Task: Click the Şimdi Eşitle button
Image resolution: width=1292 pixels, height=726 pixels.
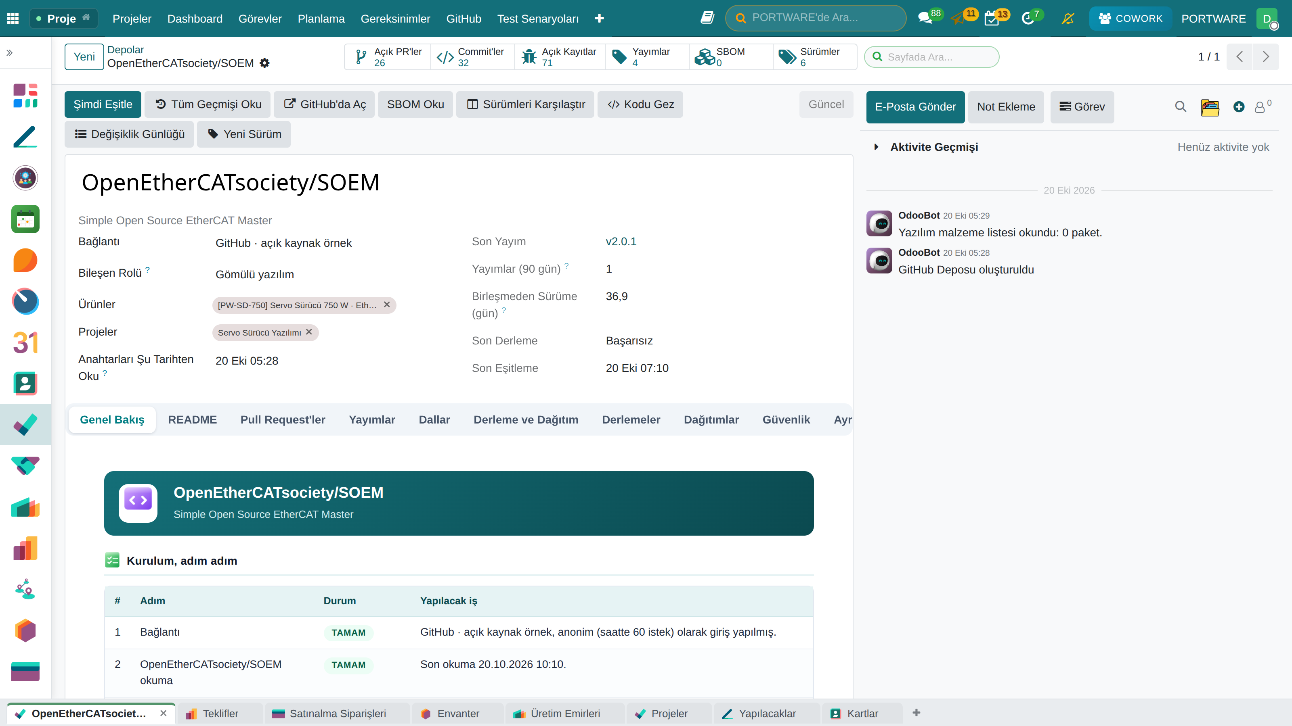Action: click(x=103, y=104)
